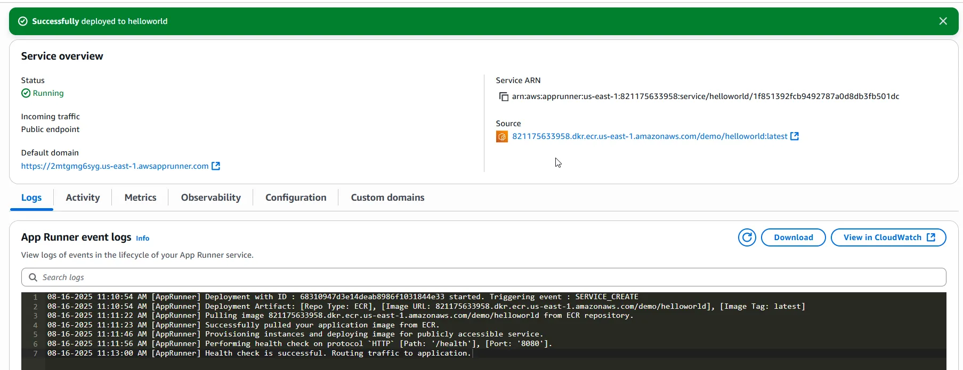Switch to the Activity tab
The image size is (963, 370).
[x=83, y=198]
